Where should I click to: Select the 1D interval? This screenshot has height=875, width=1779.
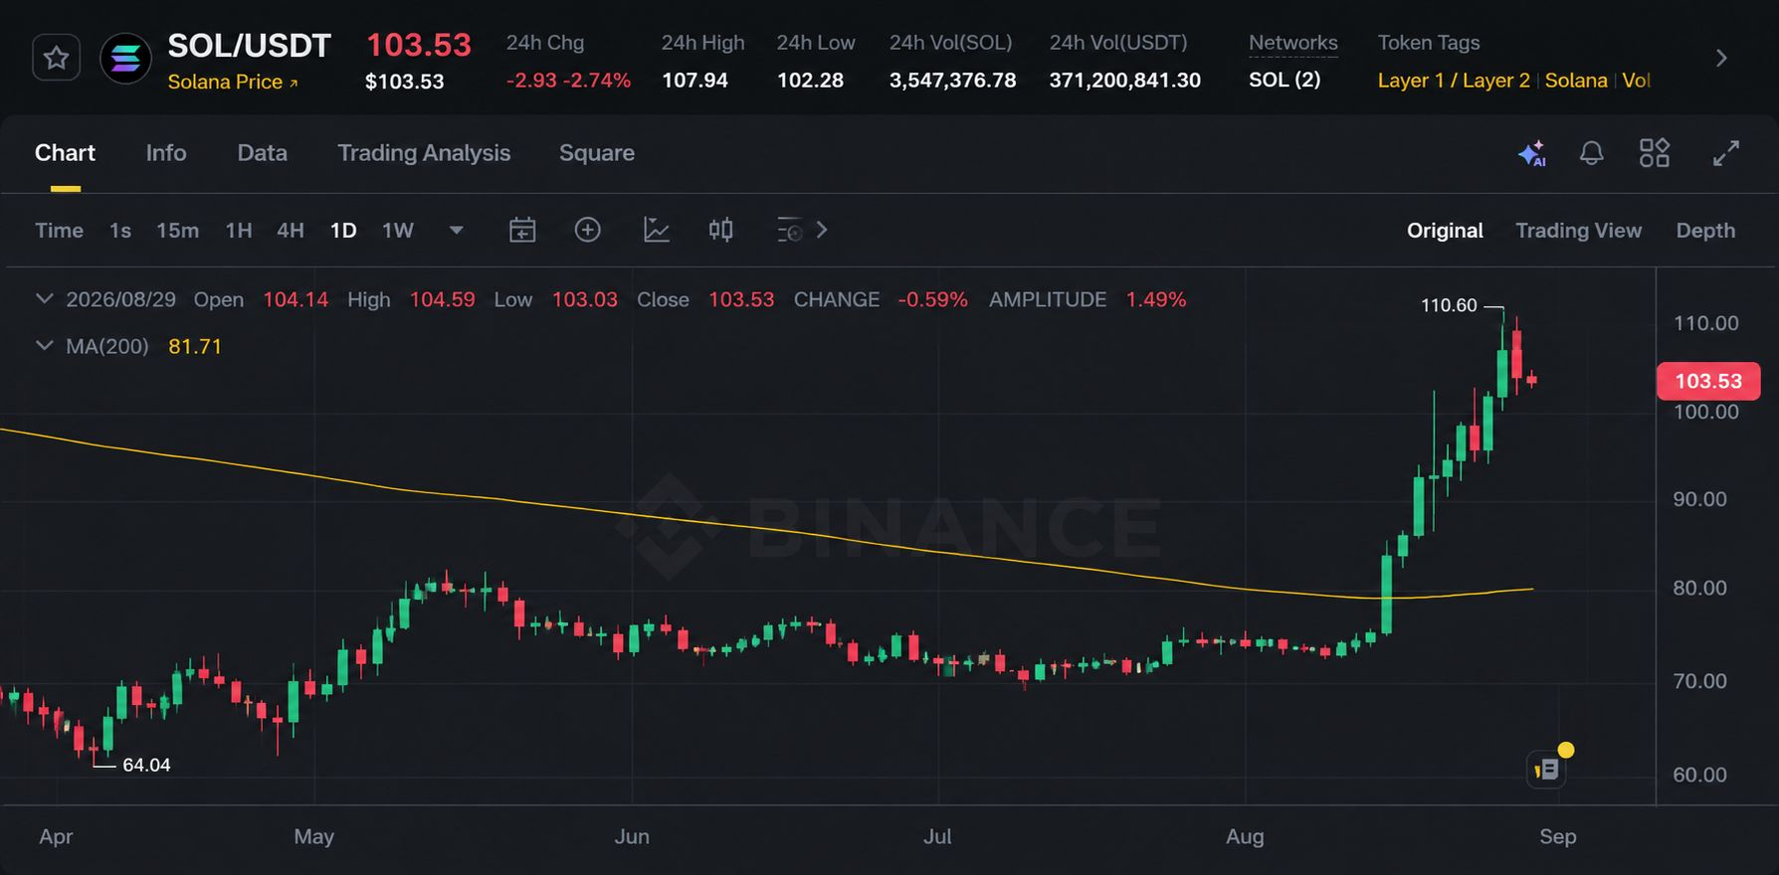tap(343, 231)
